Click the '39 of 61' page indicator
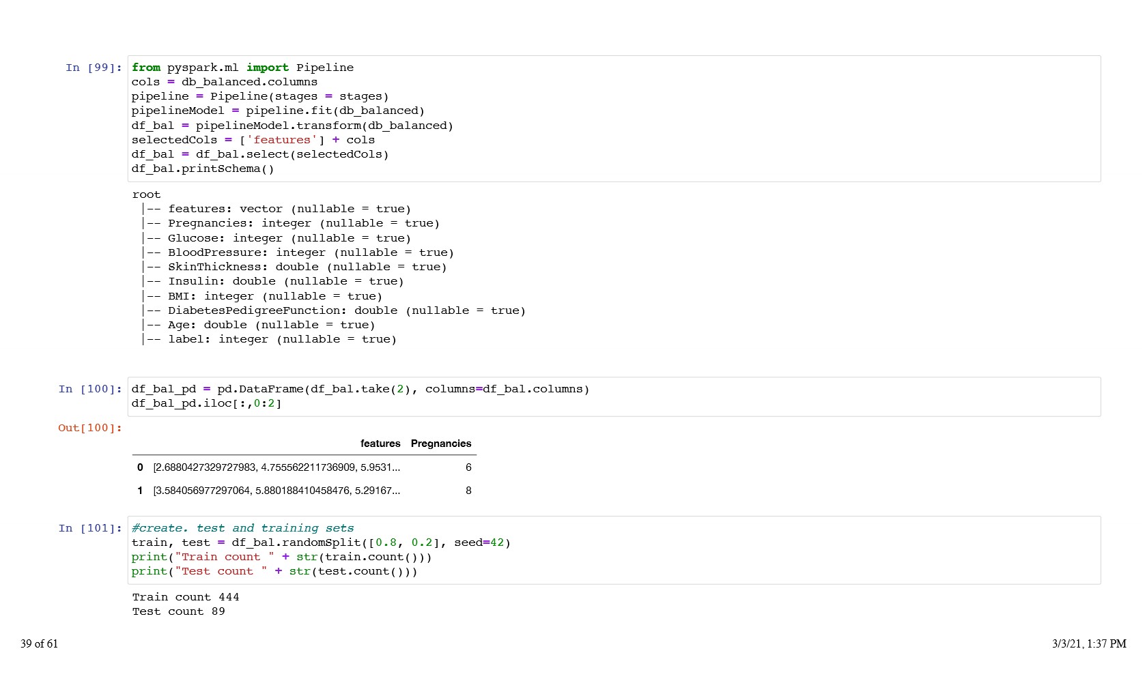This screenshot has width=1147, height=696. (x=39, y=643)
